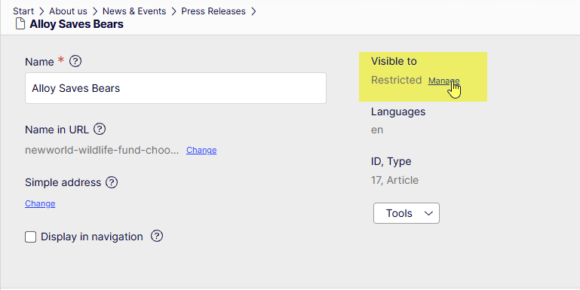Expand chevron after About us breadcrumb

pyautogui.click(x=95, y=11)
